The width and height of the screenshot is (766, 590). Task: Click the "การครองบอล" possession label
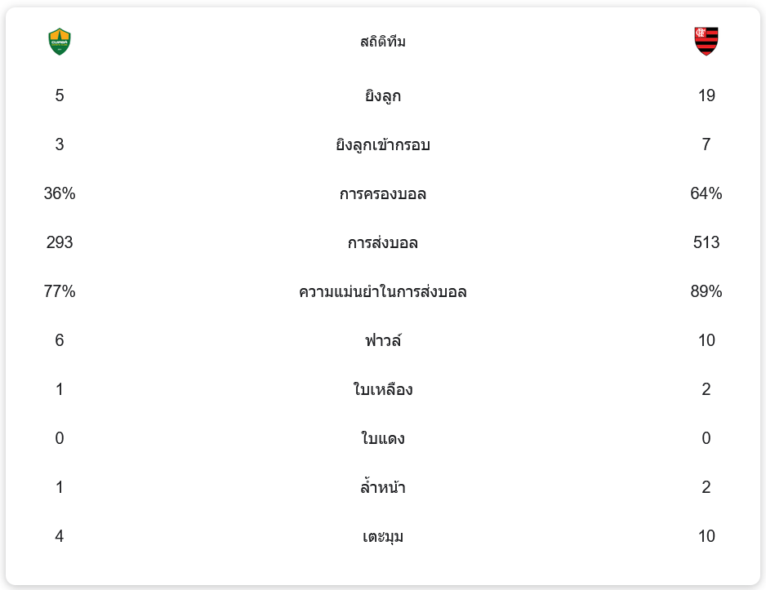pyautogui.click(x=383, y=194)
